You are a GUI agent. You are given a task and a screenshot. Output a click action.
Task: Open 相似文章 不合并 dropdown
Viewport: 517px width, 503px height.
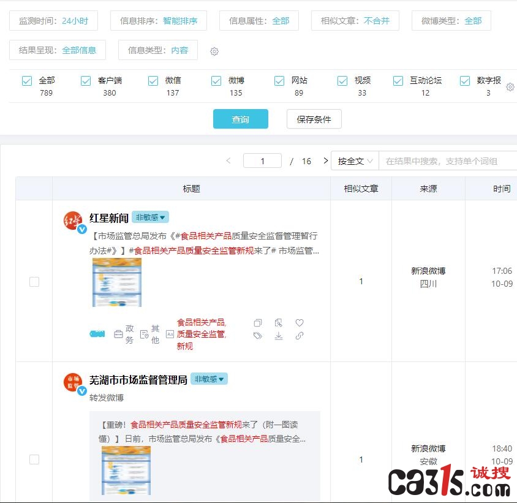tap(355, 21)
